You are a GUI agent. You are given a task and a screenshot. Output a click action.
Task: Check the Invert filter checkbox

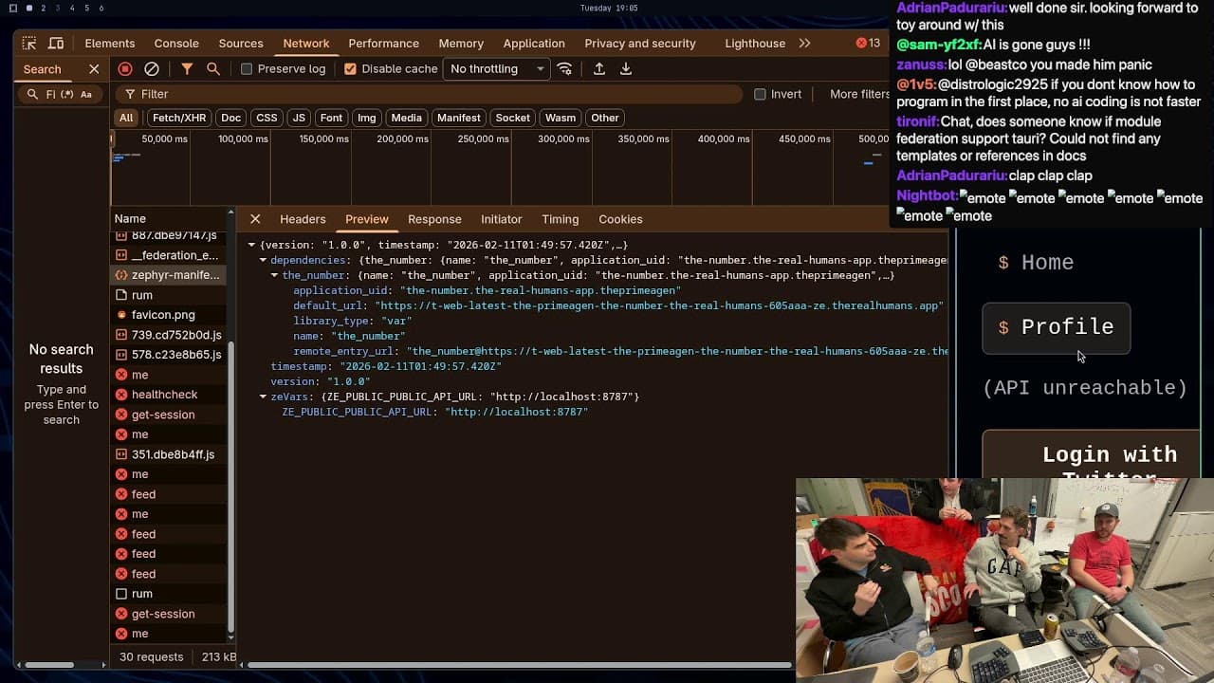point(760,95)
